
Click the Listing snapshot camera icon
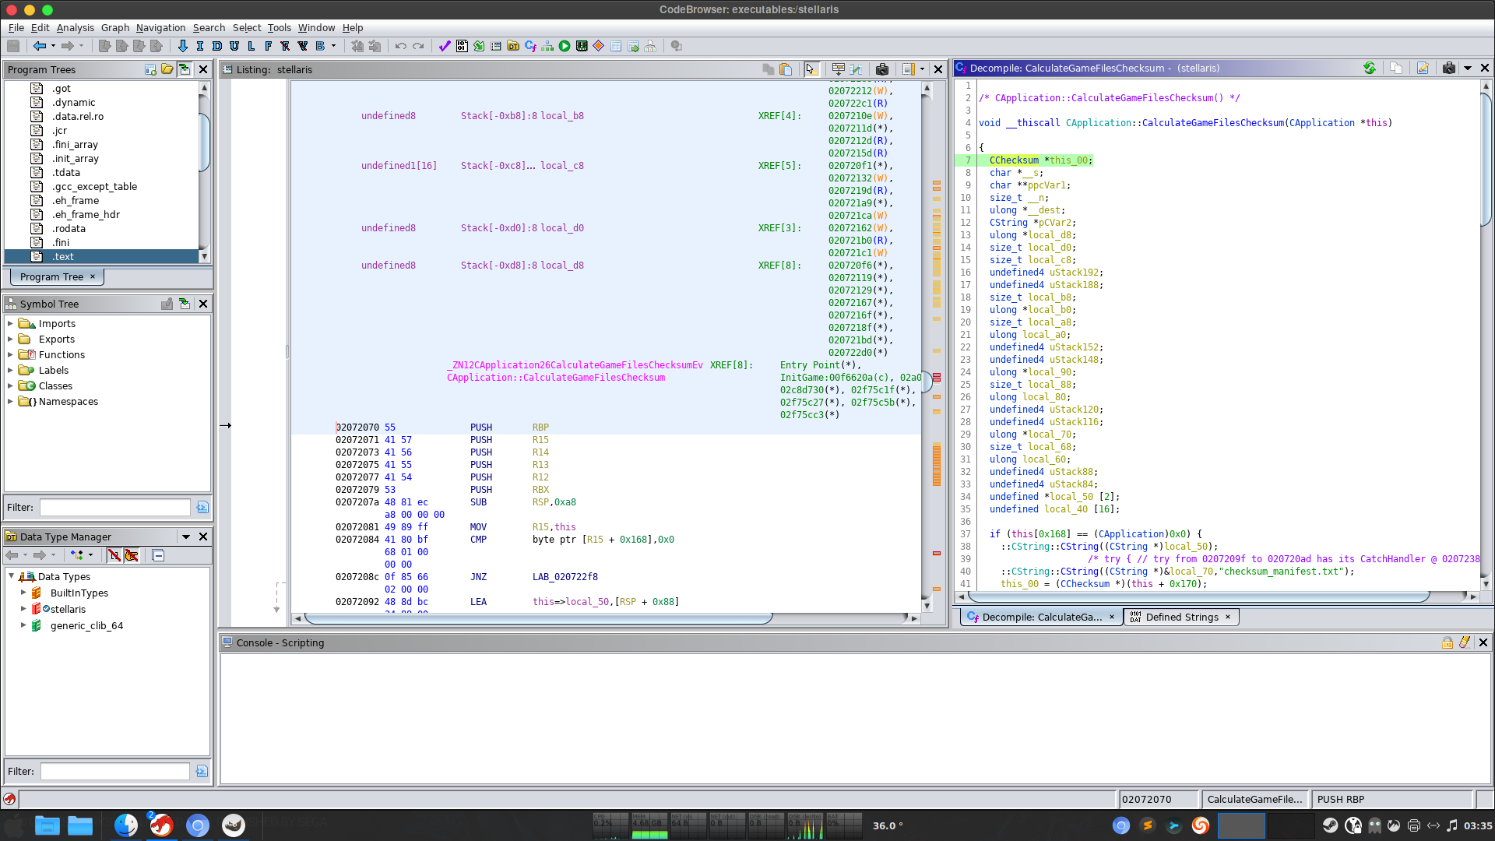pyautogui.click(x=881, y=69)
